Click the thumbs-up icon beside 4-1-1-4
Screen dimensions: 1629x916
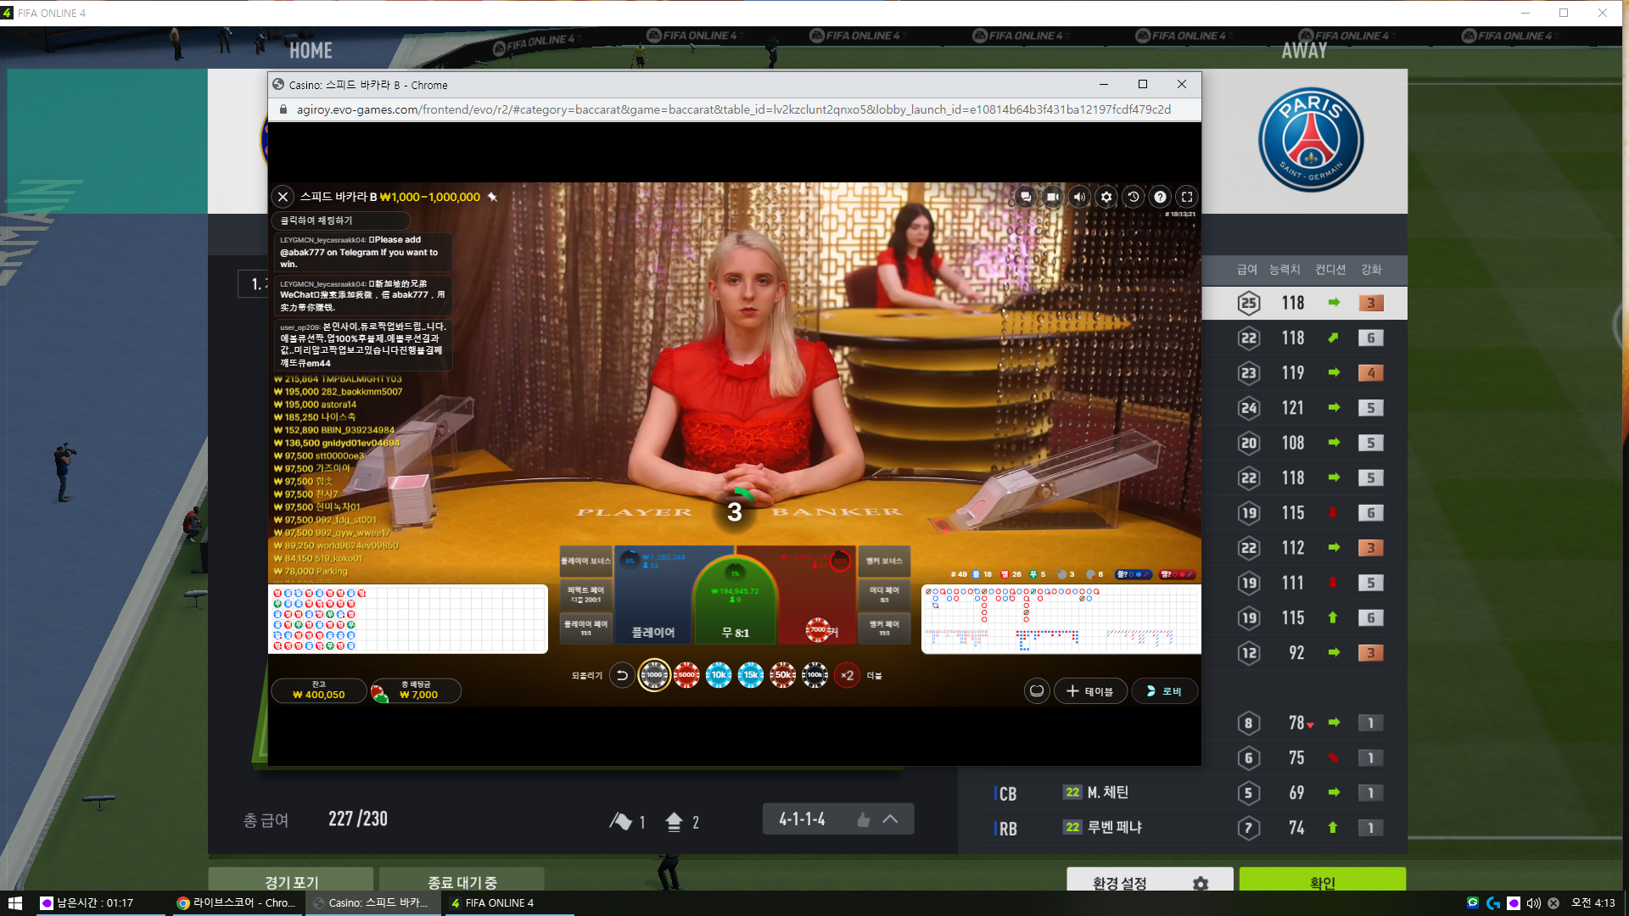863,819
